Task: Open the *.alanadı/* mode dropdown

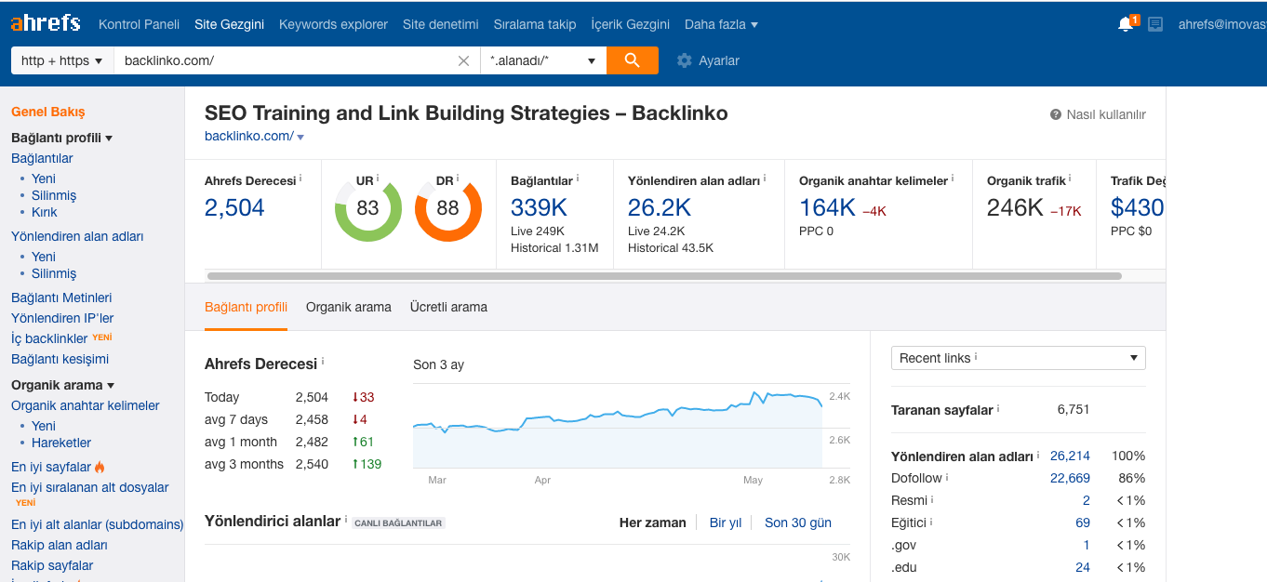Action: (543, 60)
